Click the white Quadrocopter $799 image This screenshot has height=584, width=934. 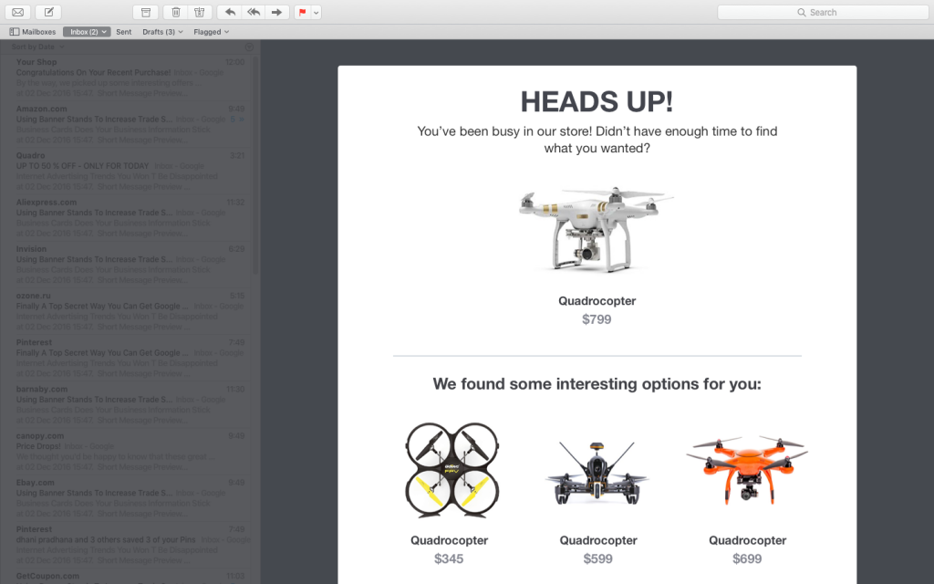(597, 229)
